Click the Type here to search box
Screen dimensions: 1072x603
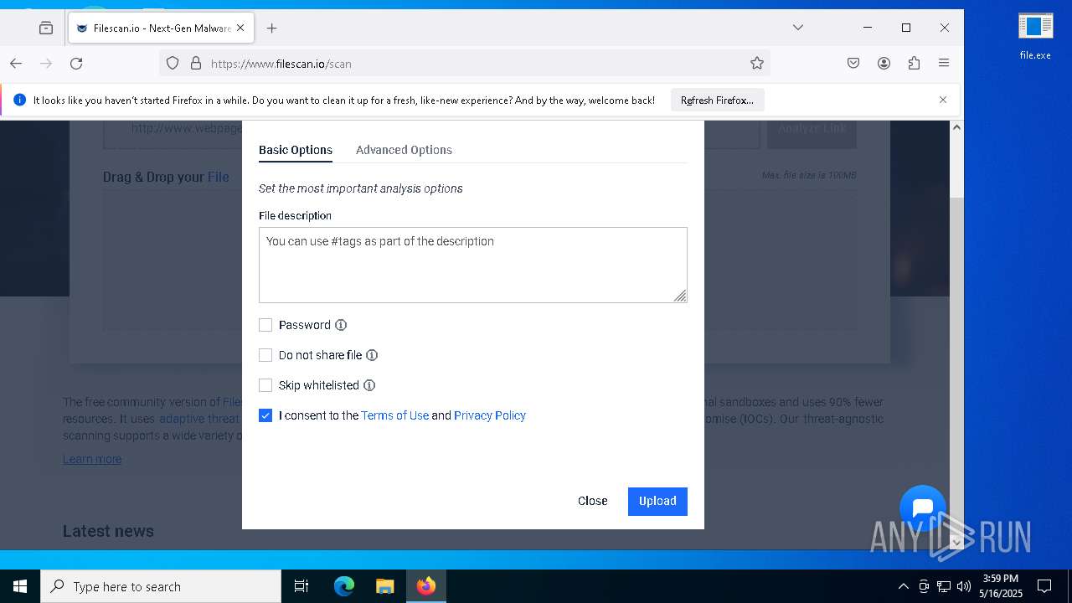click(161, 586)
